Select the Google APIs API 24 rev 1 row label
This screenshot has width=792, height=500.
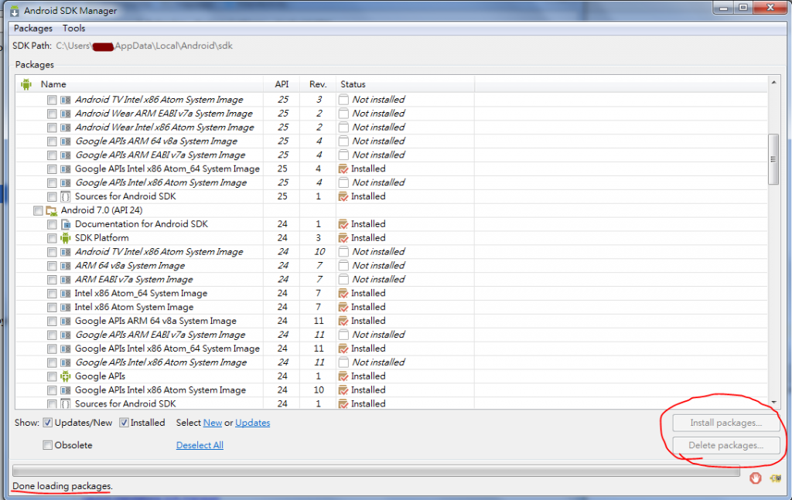pyautogui.click(x=100, y=376)
